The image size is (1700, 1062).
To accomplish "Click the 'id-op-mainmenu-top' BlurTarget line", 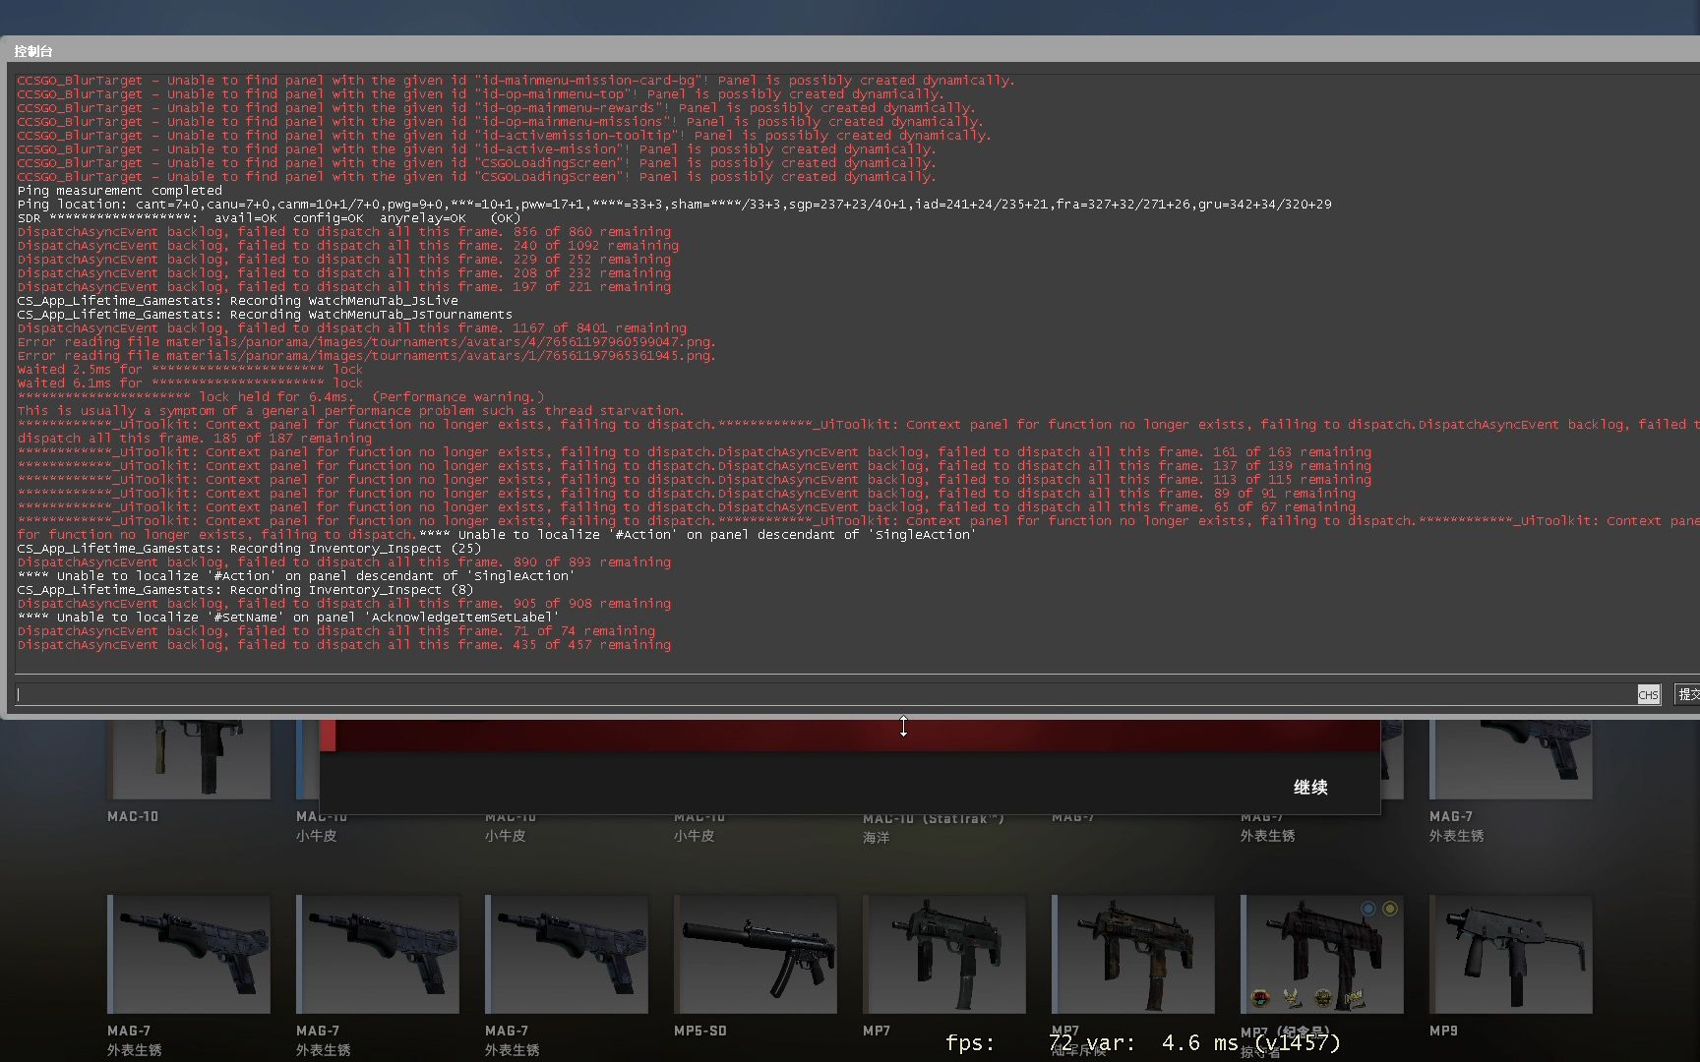I will click(480, 94).
